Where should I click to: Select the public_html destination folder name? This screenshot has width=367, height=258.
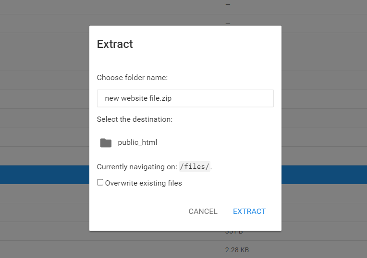(137, 142)
